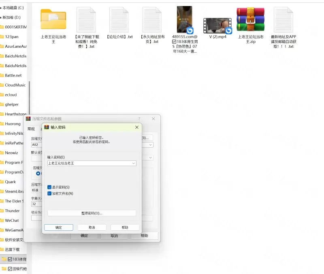Open the yellow folder icon in file pane

[x=53, y=19]
